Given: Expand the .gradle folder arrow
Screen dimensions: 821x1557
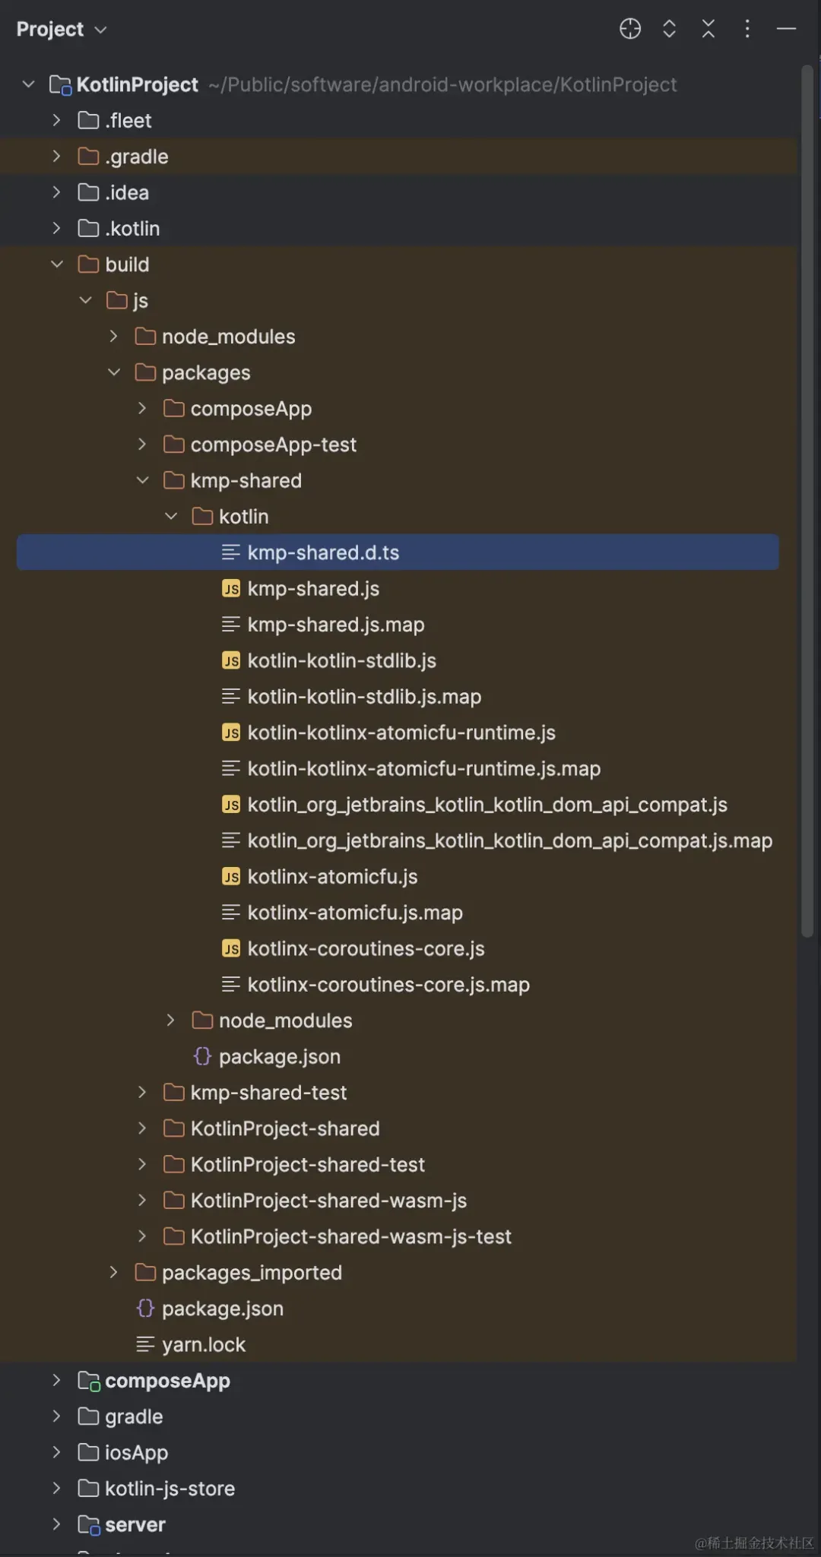Looking at the screenshot, I should (x=57, y=157).
